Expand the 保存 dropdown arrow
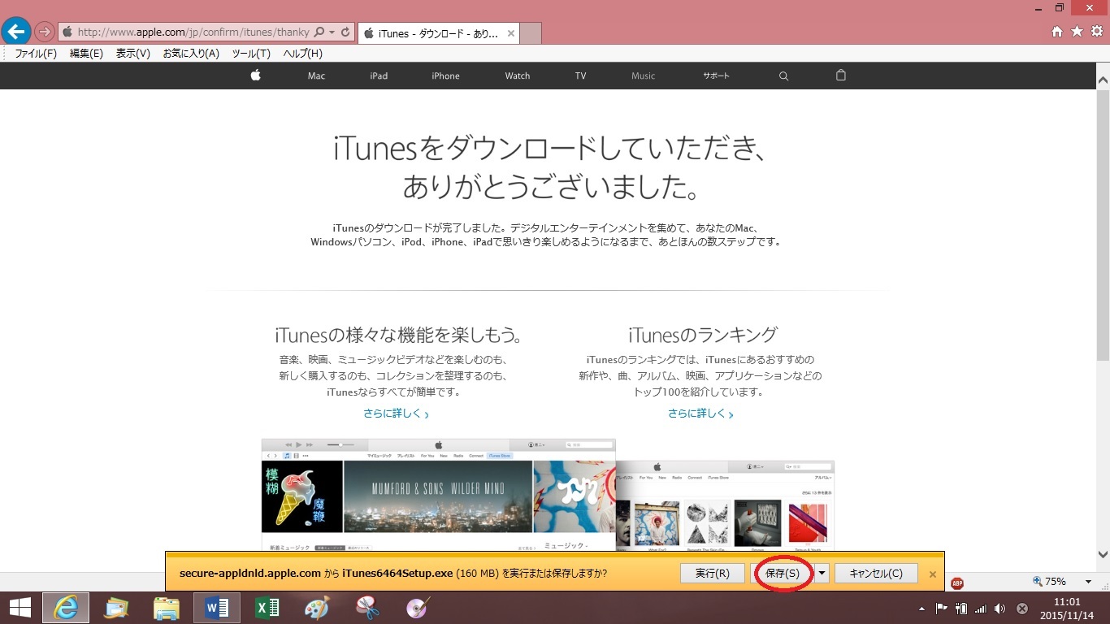This screenshot has width=1110, height=624. tap(822, 573)
